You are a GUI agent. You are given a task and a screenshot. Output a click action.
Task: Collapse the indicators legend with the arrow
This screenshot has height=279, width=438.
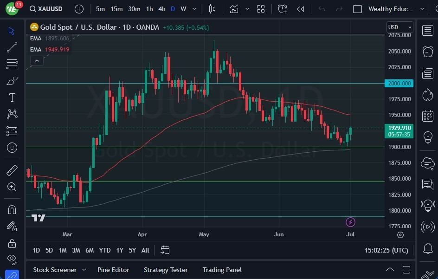pyautogui.click(x=37, y=60)
